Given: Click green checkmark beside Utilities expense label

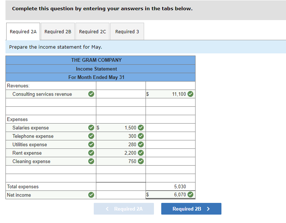Looking at the screenshot, I should [91, 144].
